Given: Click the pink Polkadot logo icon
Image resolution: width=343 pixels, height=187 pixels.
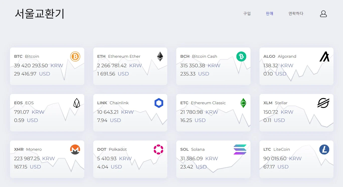Looking at the screenshot, I should click(158, 149).
